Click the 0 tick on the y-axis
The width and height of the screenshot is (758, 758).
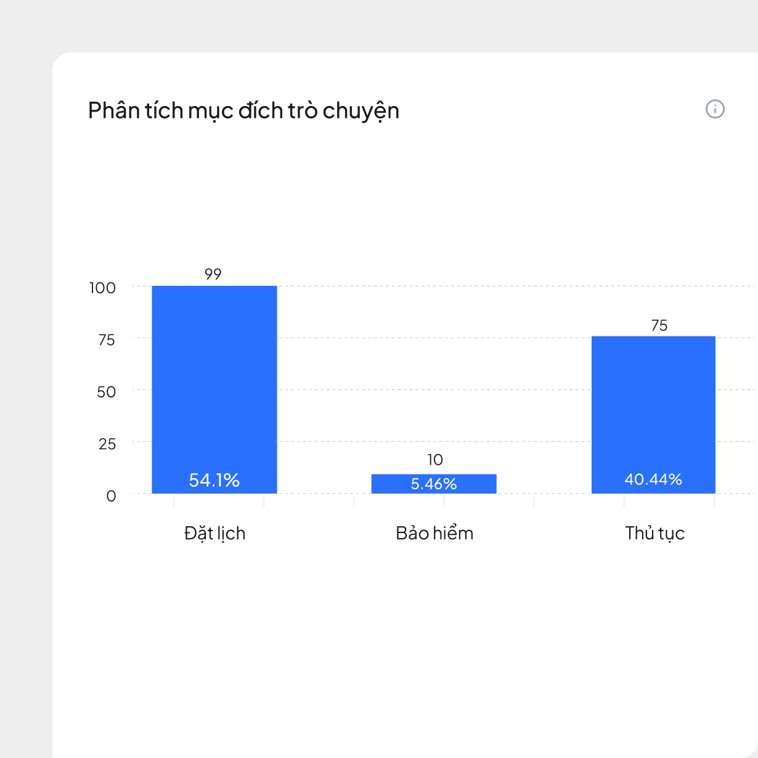[111, 496]
